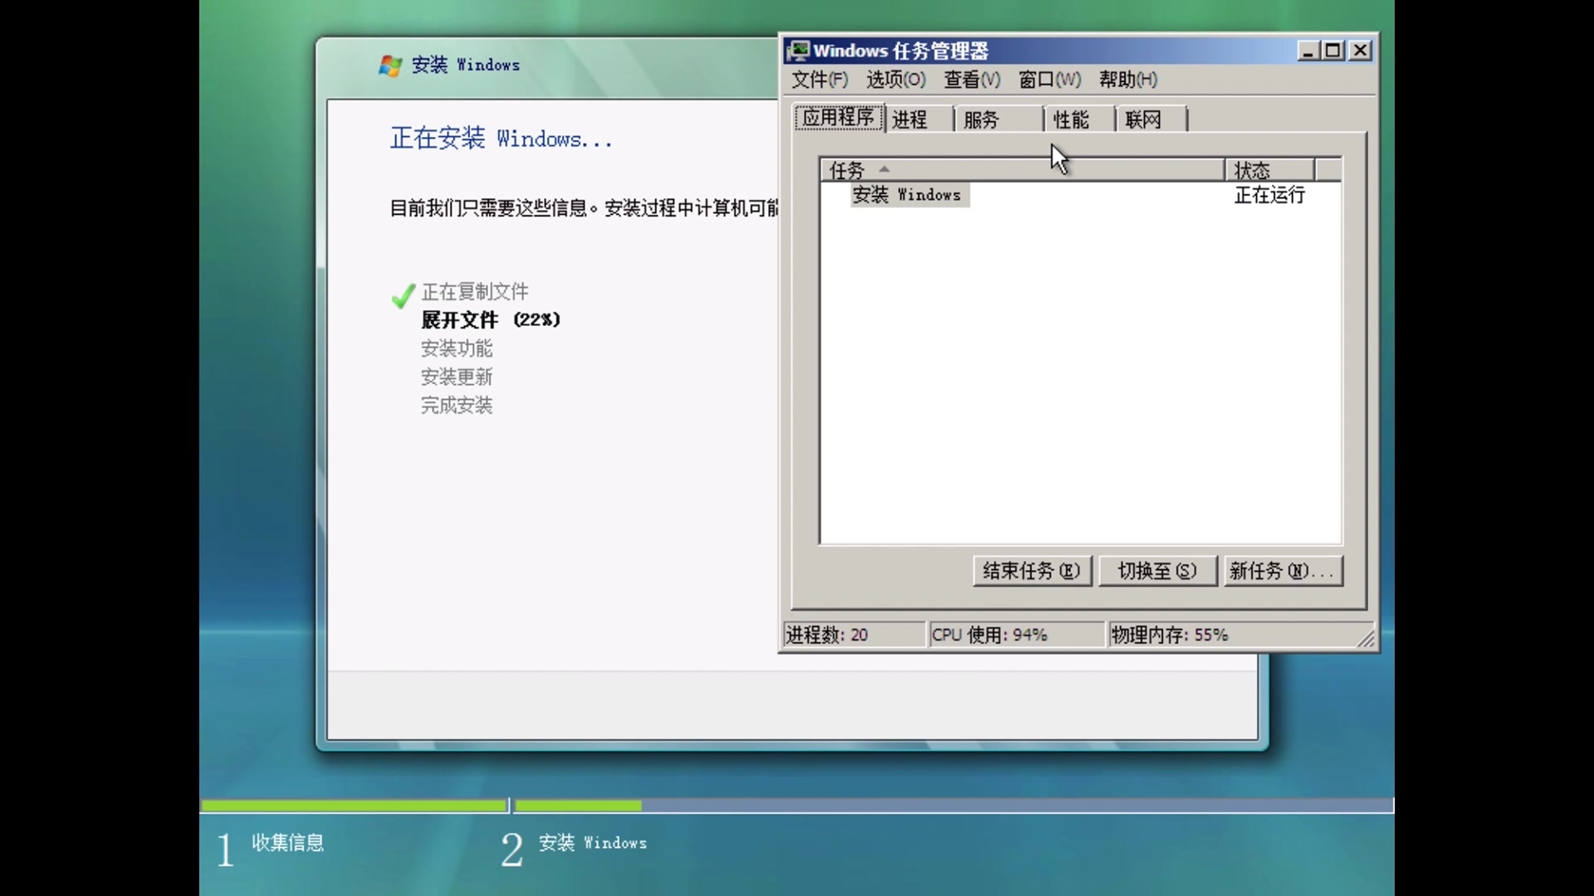Viewport: 1594px width, 896px height.
Task: Click the 展开文件 (22%) step text
Action: (491, 320)
